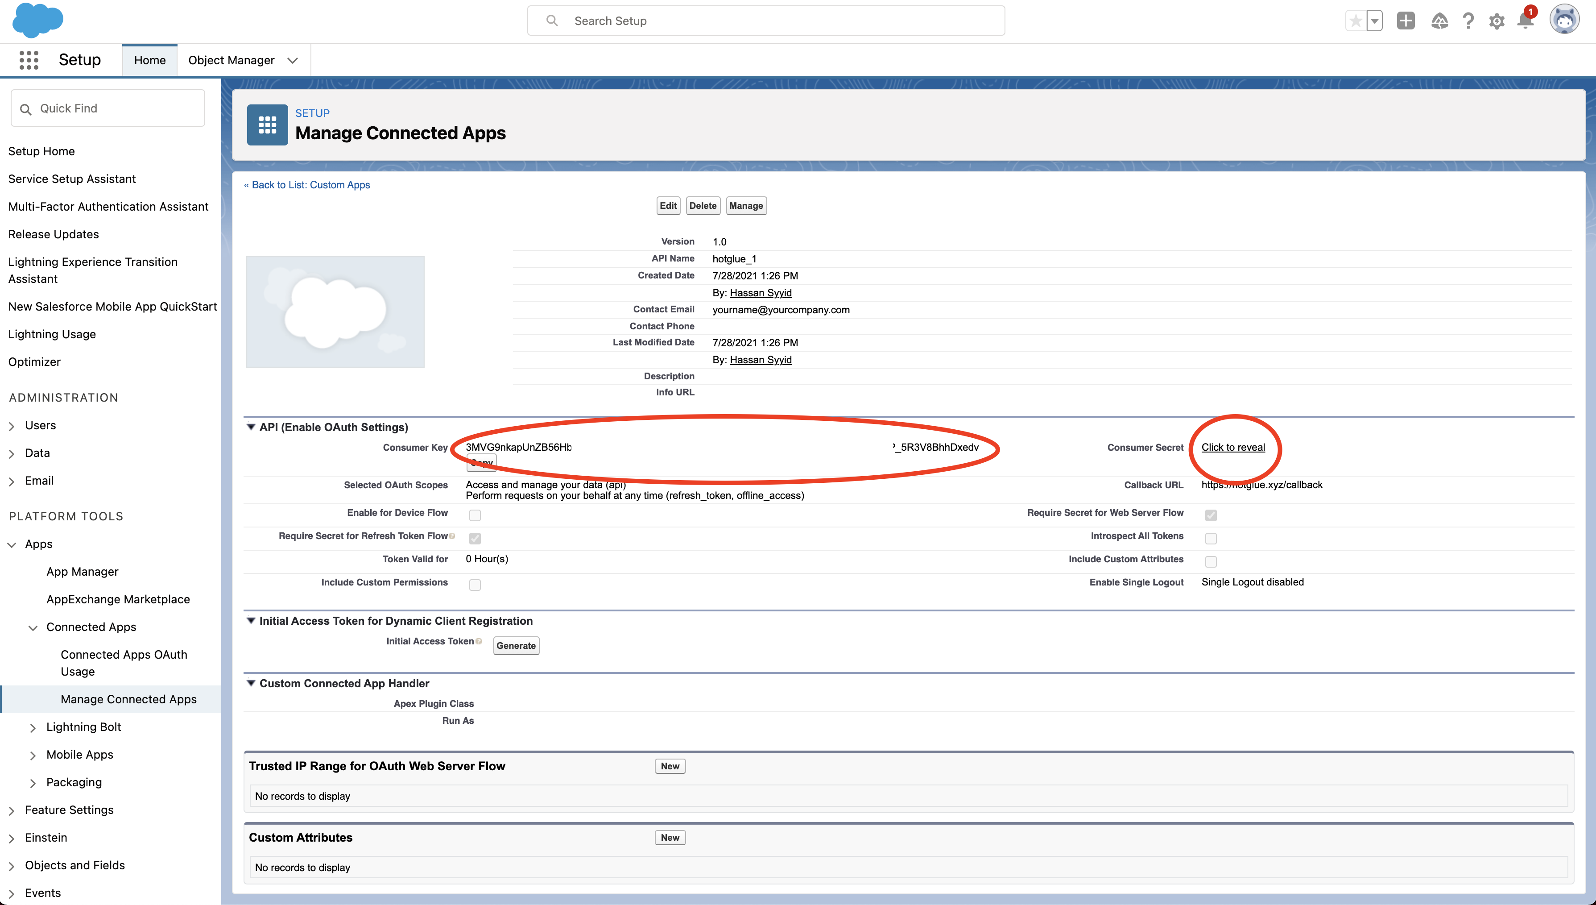This screenshot has height=905, width=1596.
Task: Collapse the Connected Apps tree node
Action: pos(33,628)
